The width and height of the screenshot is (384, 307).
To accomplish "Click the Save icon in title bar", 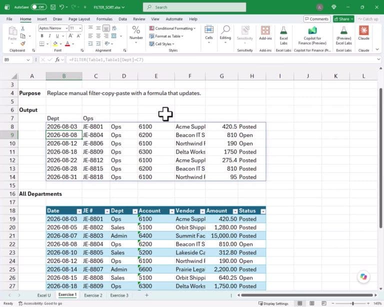I will click(x=53, y=7).
